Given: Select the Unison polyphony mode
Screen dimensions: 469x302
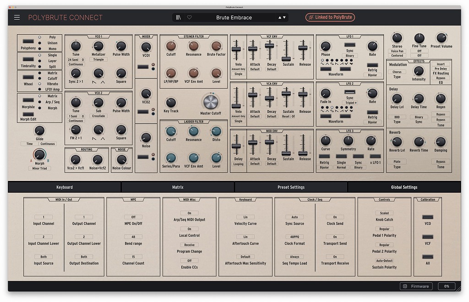Looking at the screenshot, I should click(39, 43).
